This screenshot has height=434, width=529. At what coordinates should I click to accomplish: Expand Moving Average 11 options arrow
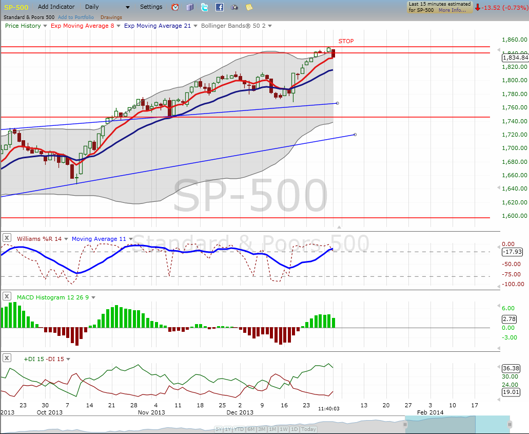(x=130, y=239)
